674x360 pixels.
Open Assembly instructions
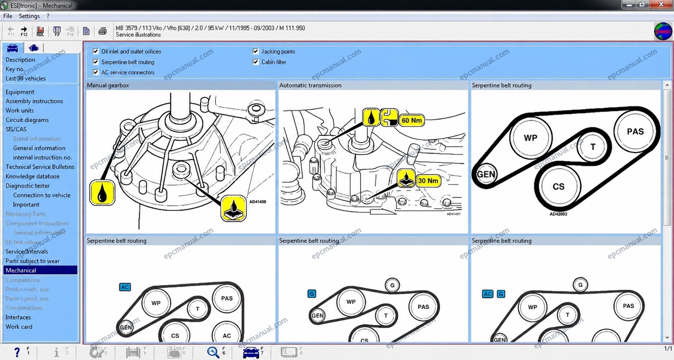click(34, 101)
